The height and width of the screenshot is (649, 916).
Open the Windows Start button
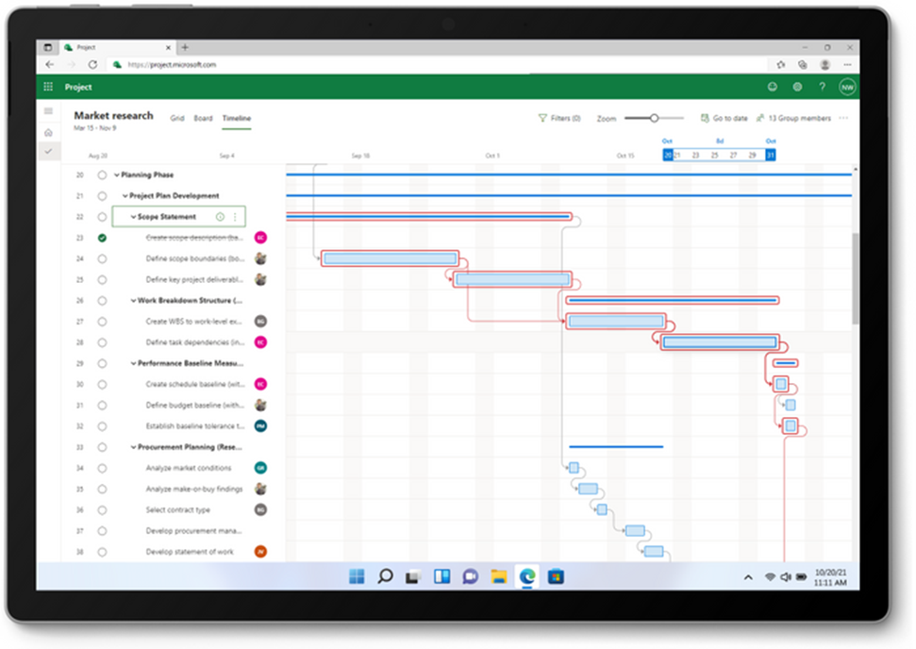[357, 576]
